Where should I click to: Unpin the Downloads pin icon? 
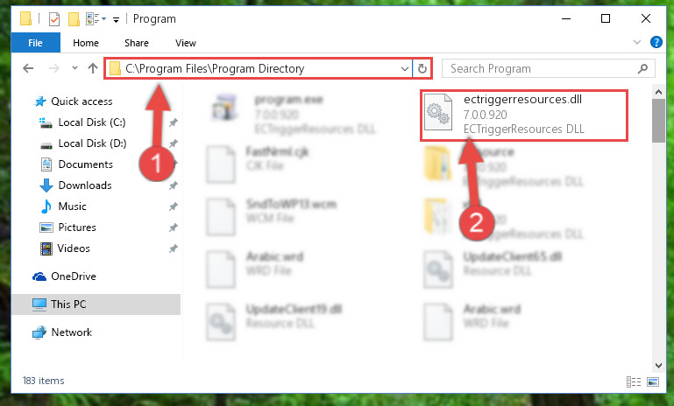(x=174, y=185)
